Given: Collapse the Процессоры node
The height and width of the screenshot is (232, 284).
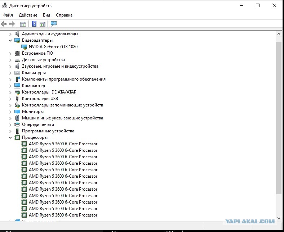Looking at the screenshot, I should point(10,138).
